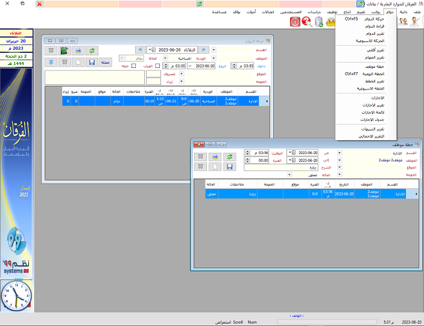Open the magnifier search icon in main toolbar
Screen dimensions: 424x326
pyautogui.click(x=307, y=22)
